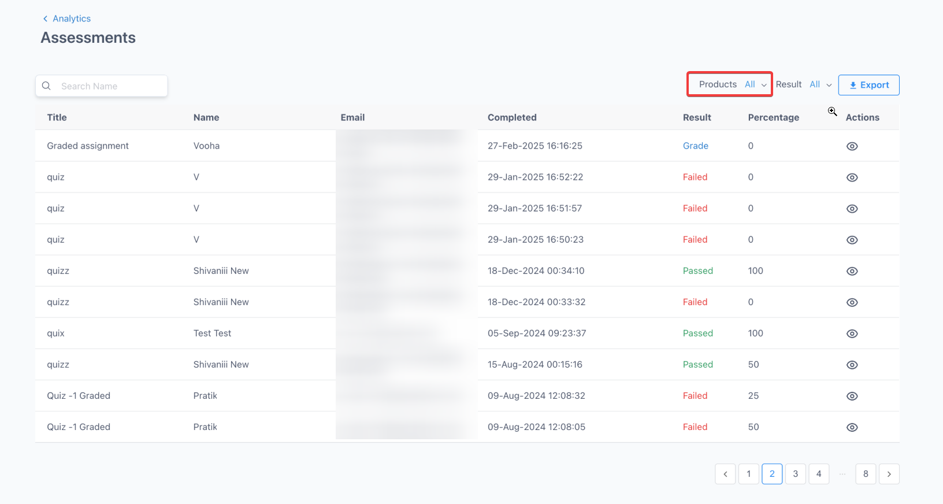Click eye icon for 29-Jan-2025 16:52:22 quiz
Image resolution: width=943 pixels, height=504 pixels.
pyautogui.click(x=852, y=177)
